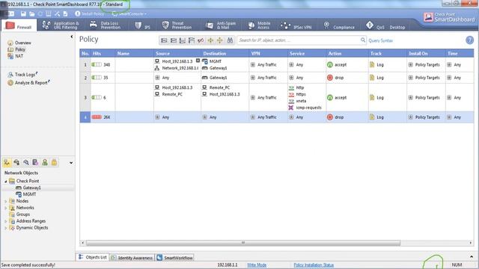
Task: Open the Policy Installation Status link
Action: (314, 265)
